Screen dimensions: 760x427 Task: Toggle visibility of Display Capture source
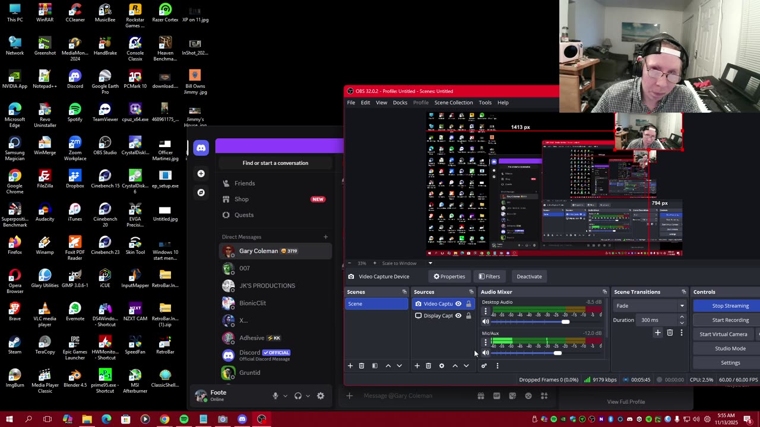[458, 316]
